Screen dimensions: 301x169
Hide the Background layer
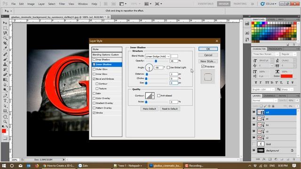254,150
